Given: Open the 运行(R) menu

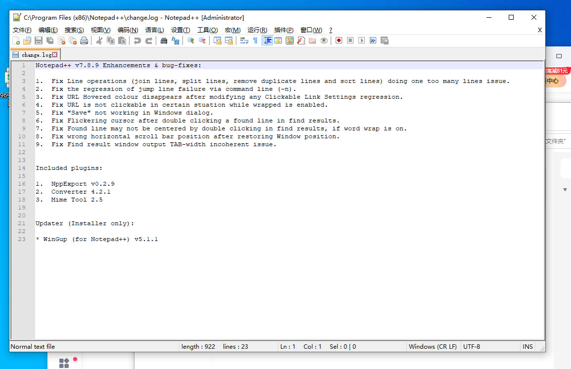Looking at the screenshot, I should 258,30.
